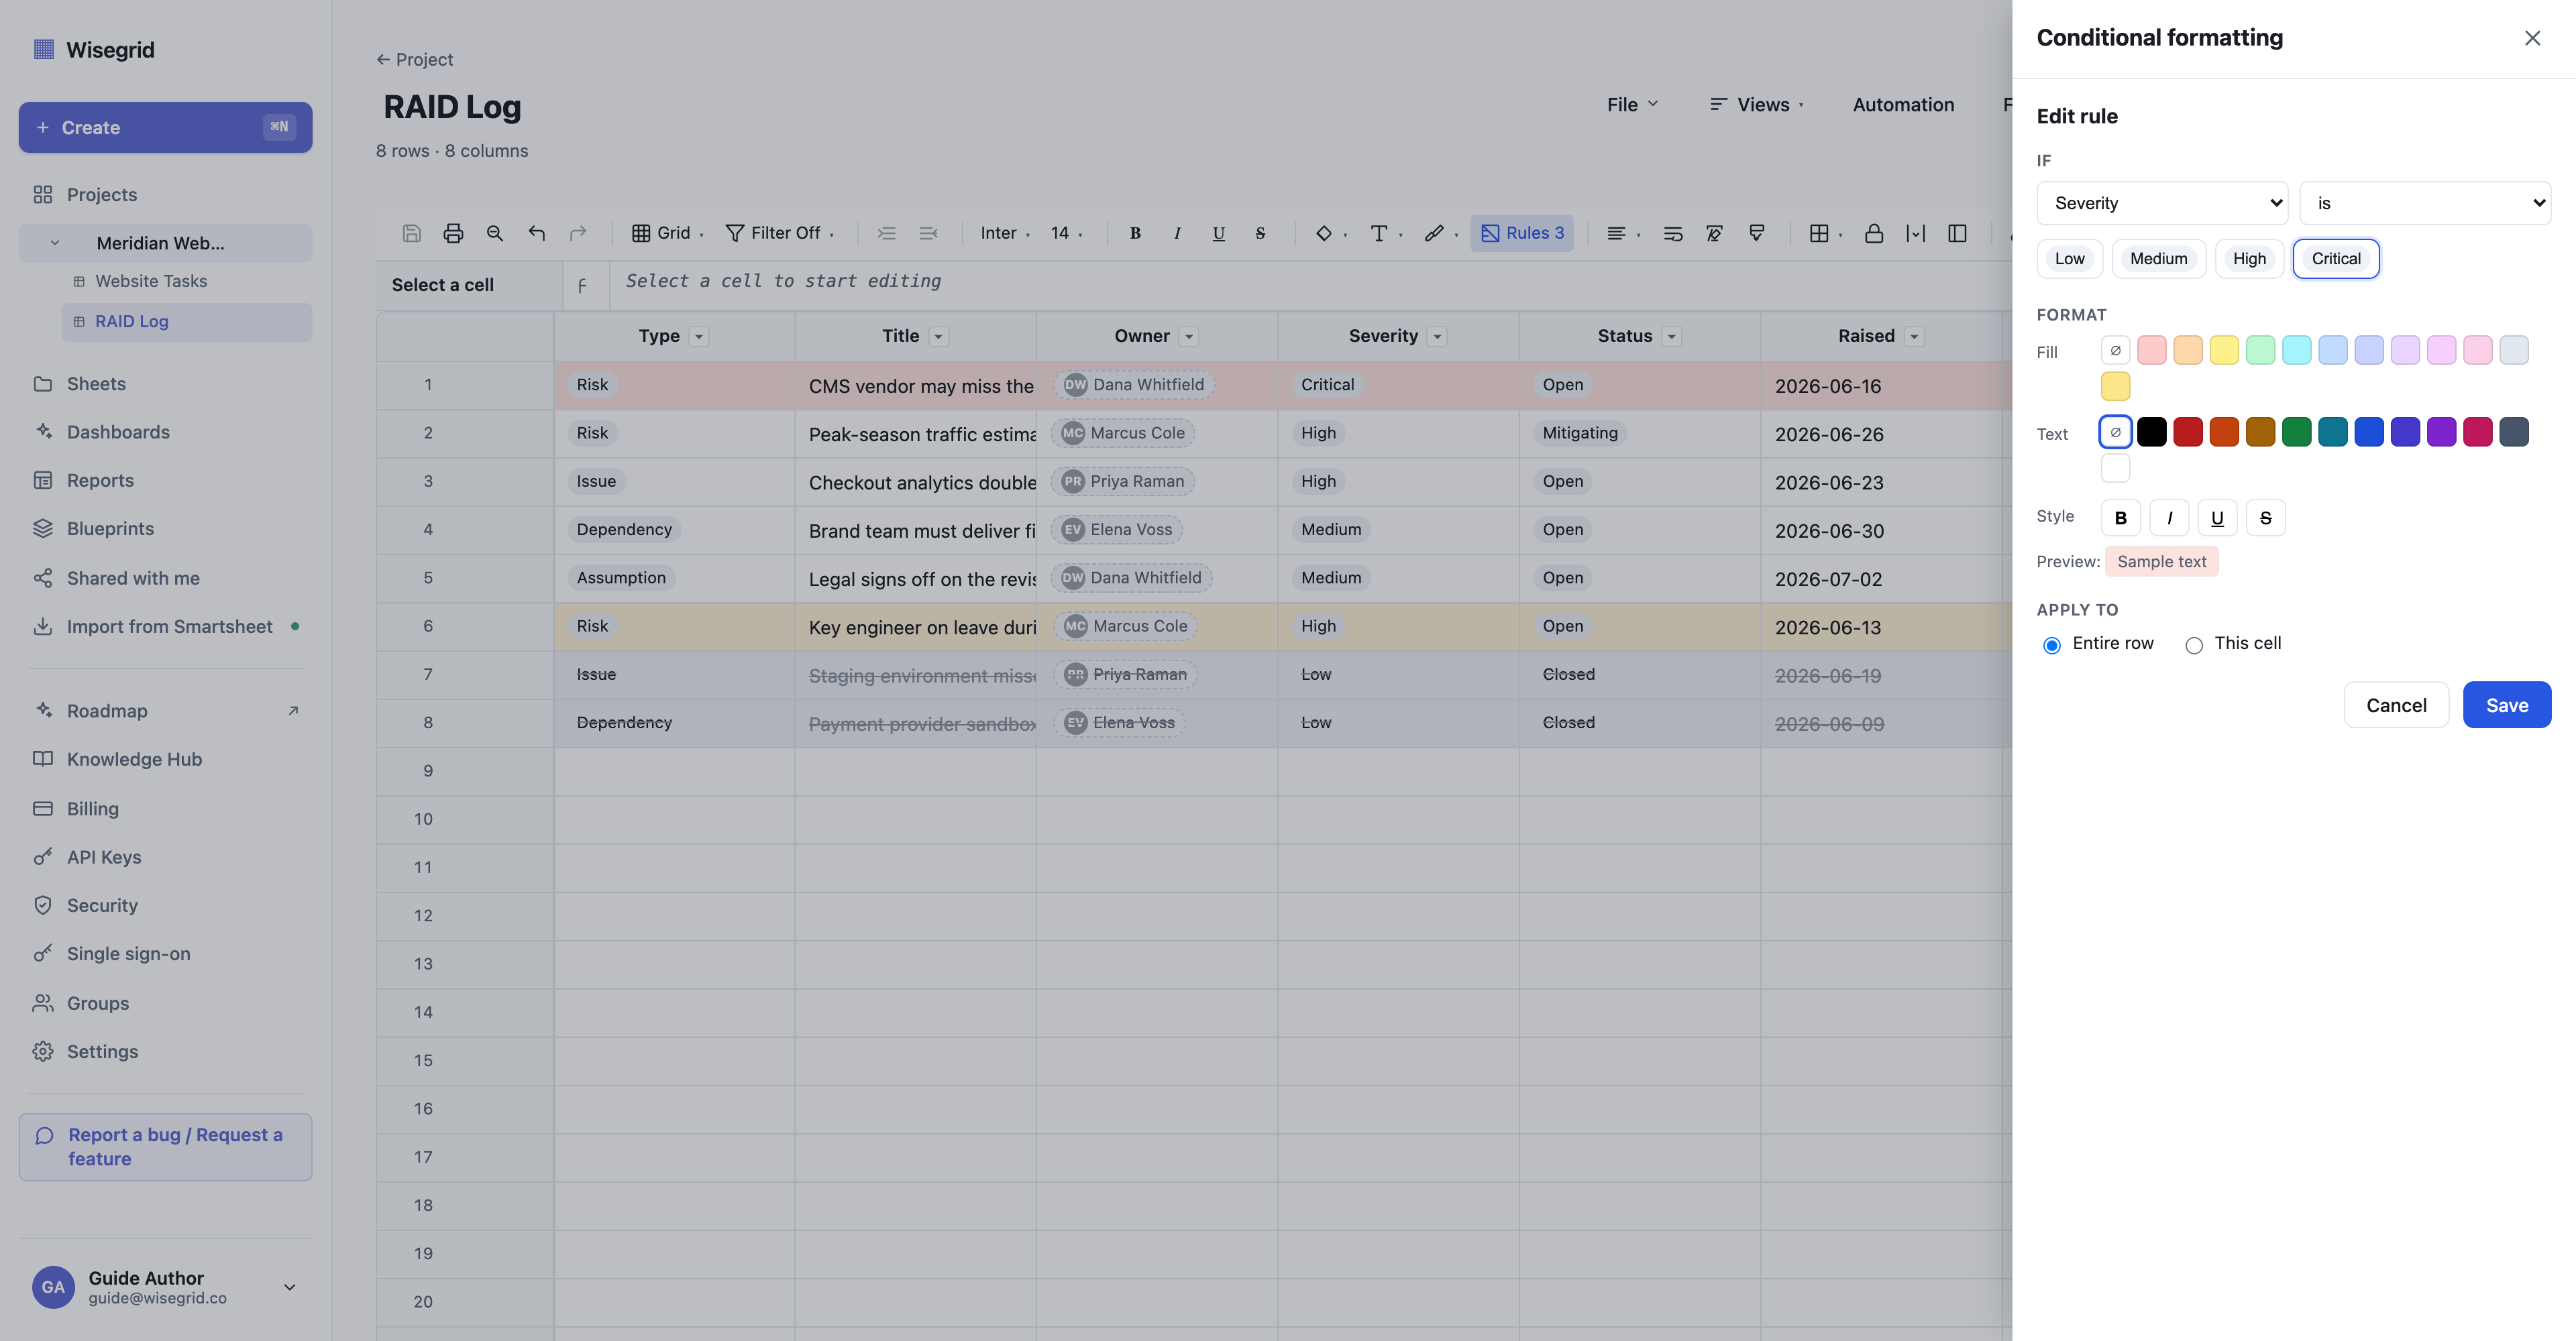
Task: Click the redo arrow icon
Action: pyautogui.click(x=578, y=233)
